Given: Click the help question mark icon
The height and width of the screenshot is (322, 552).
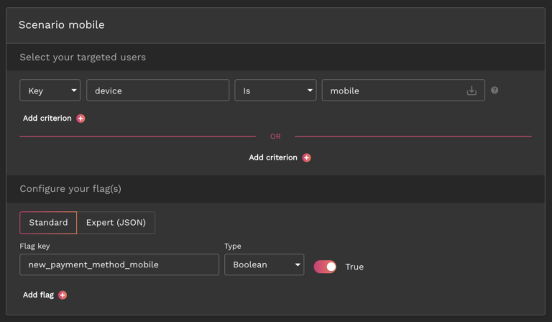Looking at the screenshot, I should point(494,91).
